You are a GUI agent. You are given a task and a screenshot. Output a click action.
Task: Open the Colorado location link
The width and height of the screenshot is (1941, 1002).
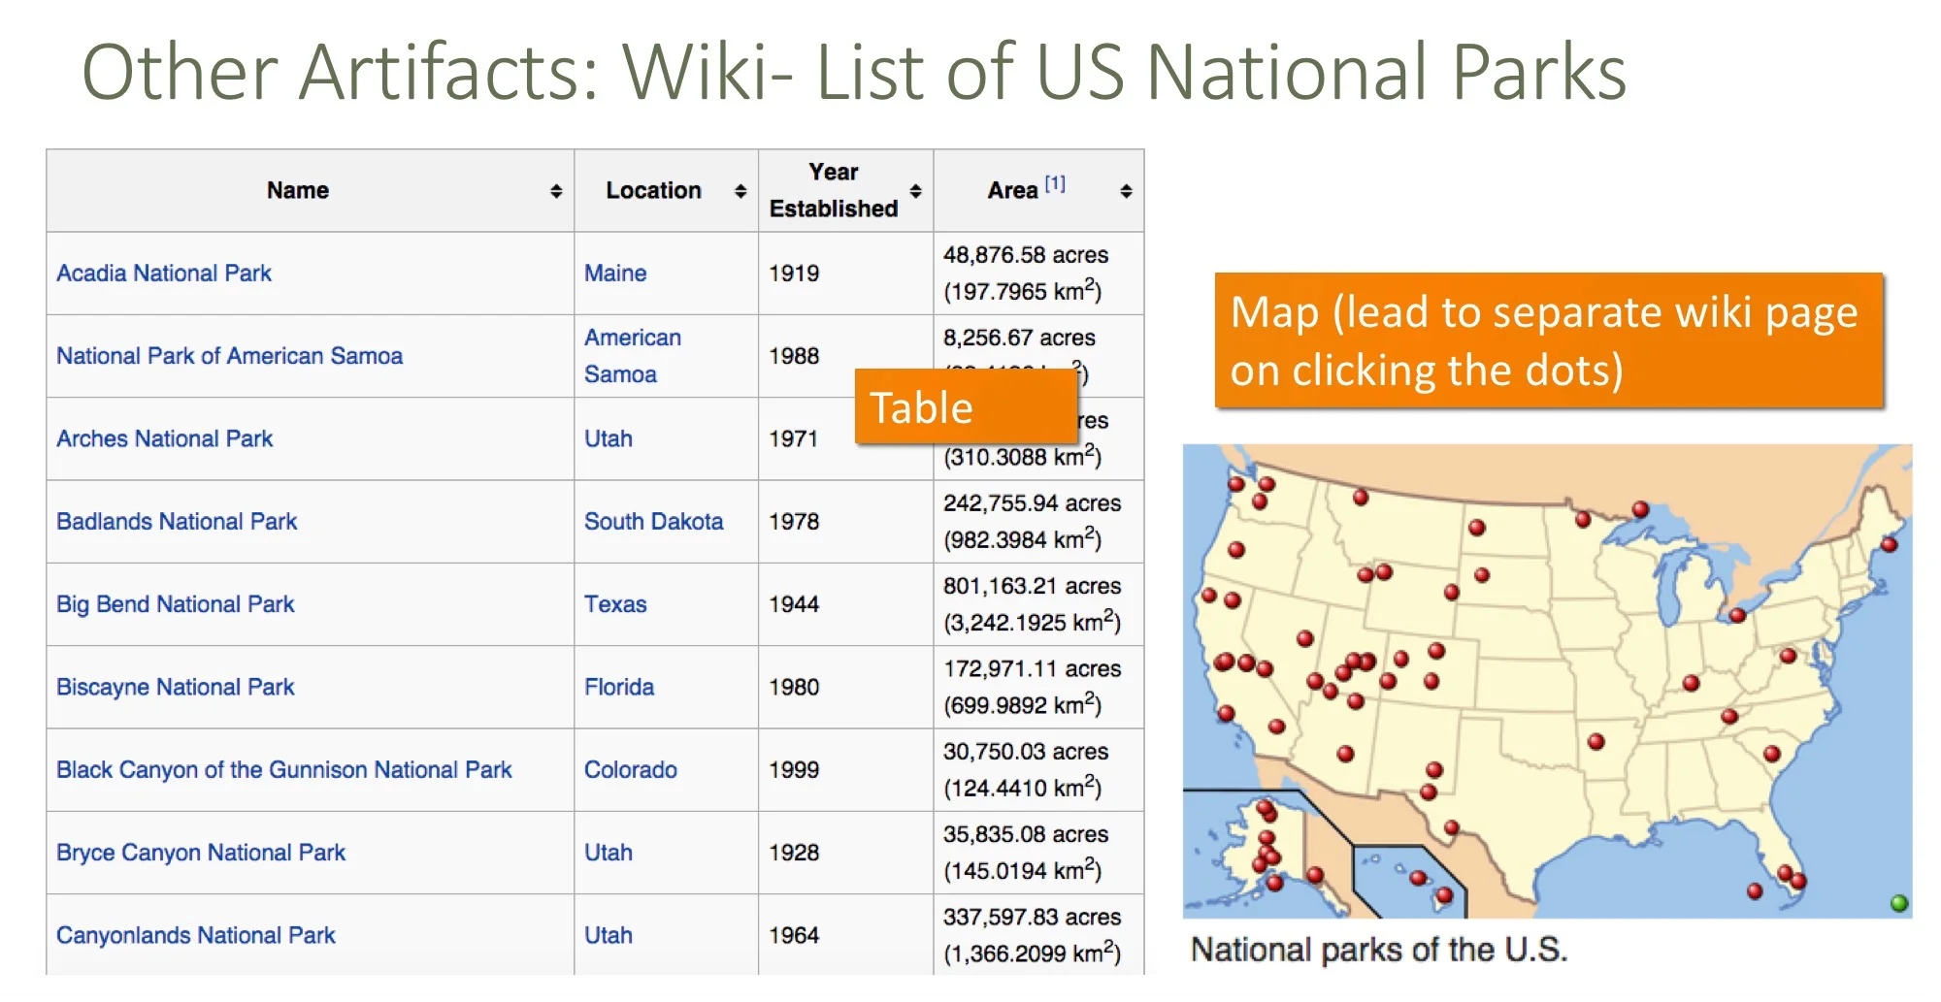point(631,769)
